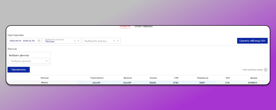
Task: Clear the second grouping dropdown with X
Action: coord(114,41)
